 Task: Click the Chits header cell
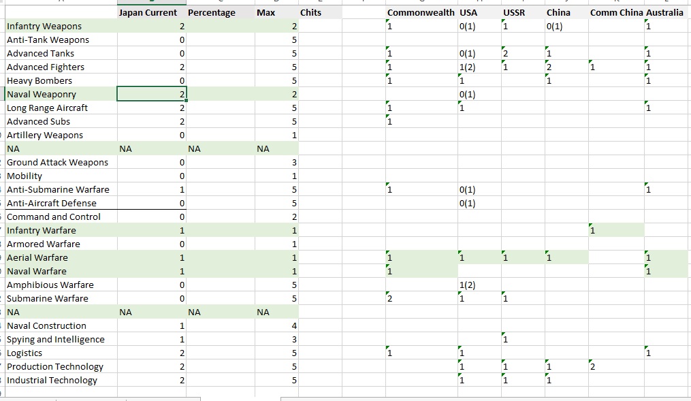310,12
